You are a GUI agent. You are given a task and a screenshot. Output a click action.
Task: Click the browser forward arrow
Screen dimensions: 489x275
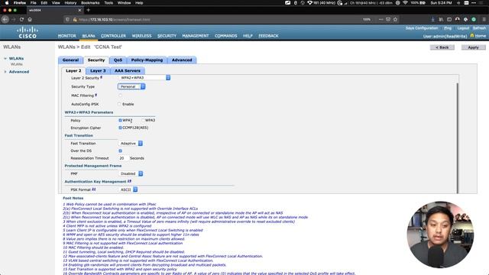tap(14, 19)
